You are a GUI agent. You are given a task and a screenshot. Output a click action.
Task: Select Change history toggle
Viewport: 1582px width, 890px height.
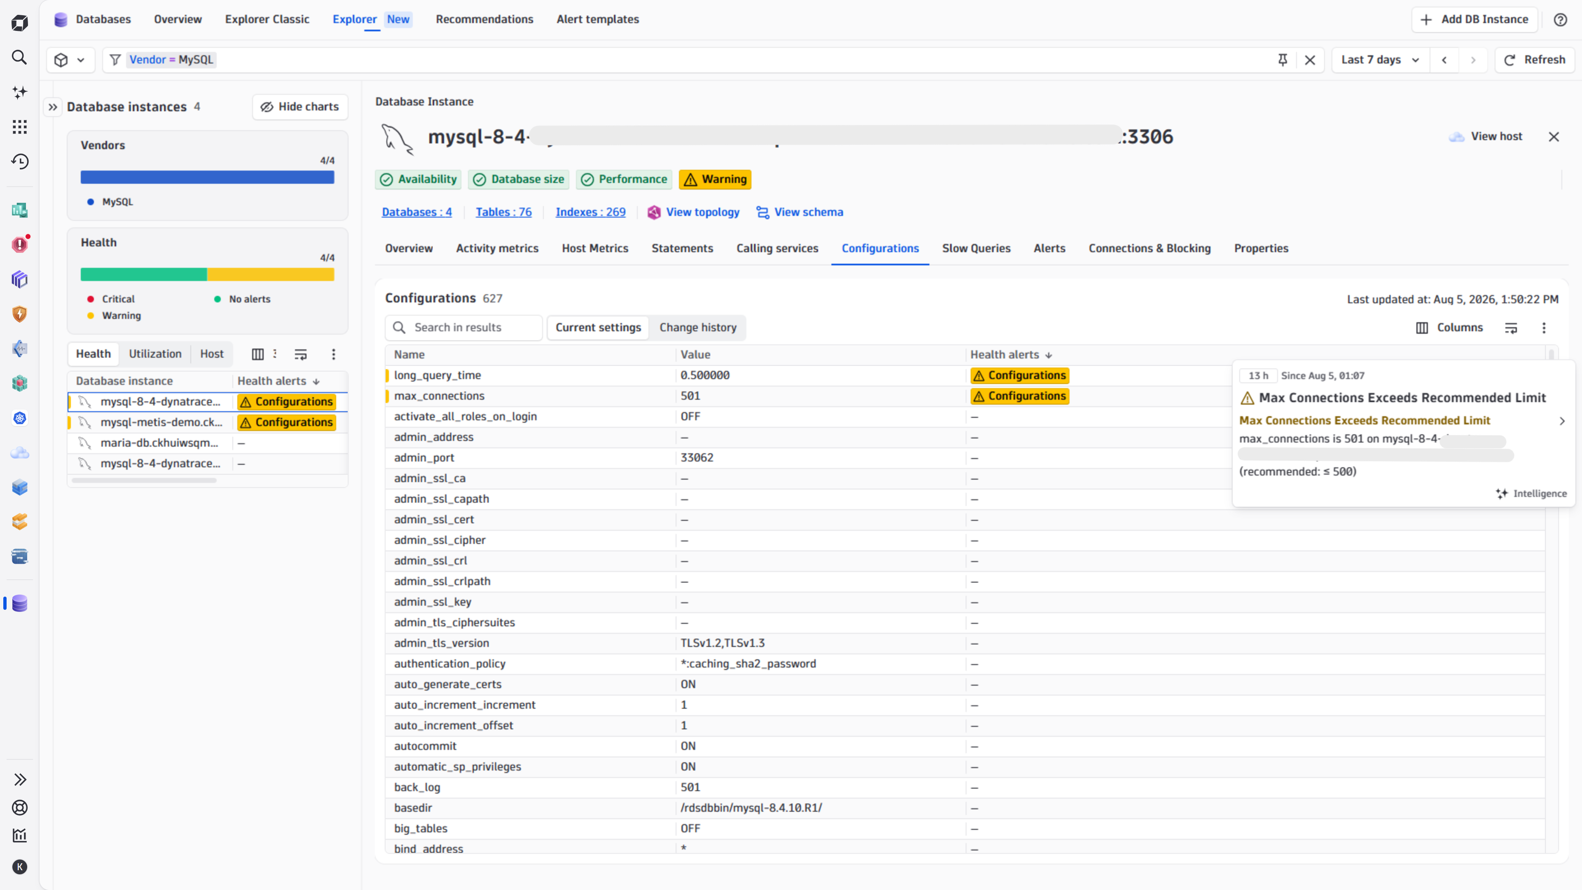click(697, 328)
